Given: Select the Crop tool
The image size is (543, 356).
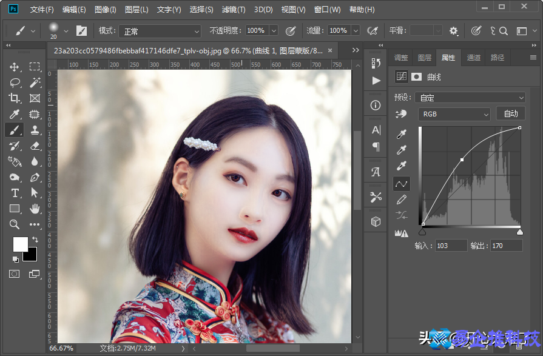Looking at the screenshot, I should 15,98.
